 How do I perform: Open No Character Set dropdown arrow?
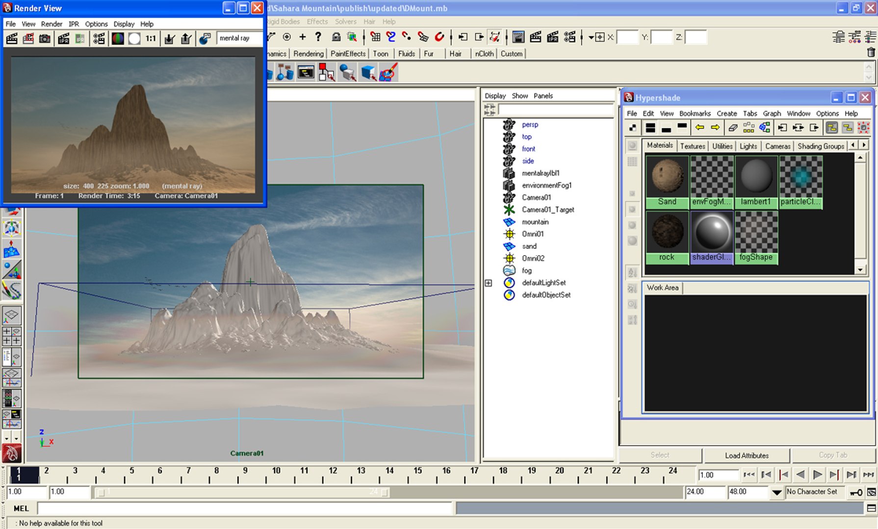tap(777, 492)
